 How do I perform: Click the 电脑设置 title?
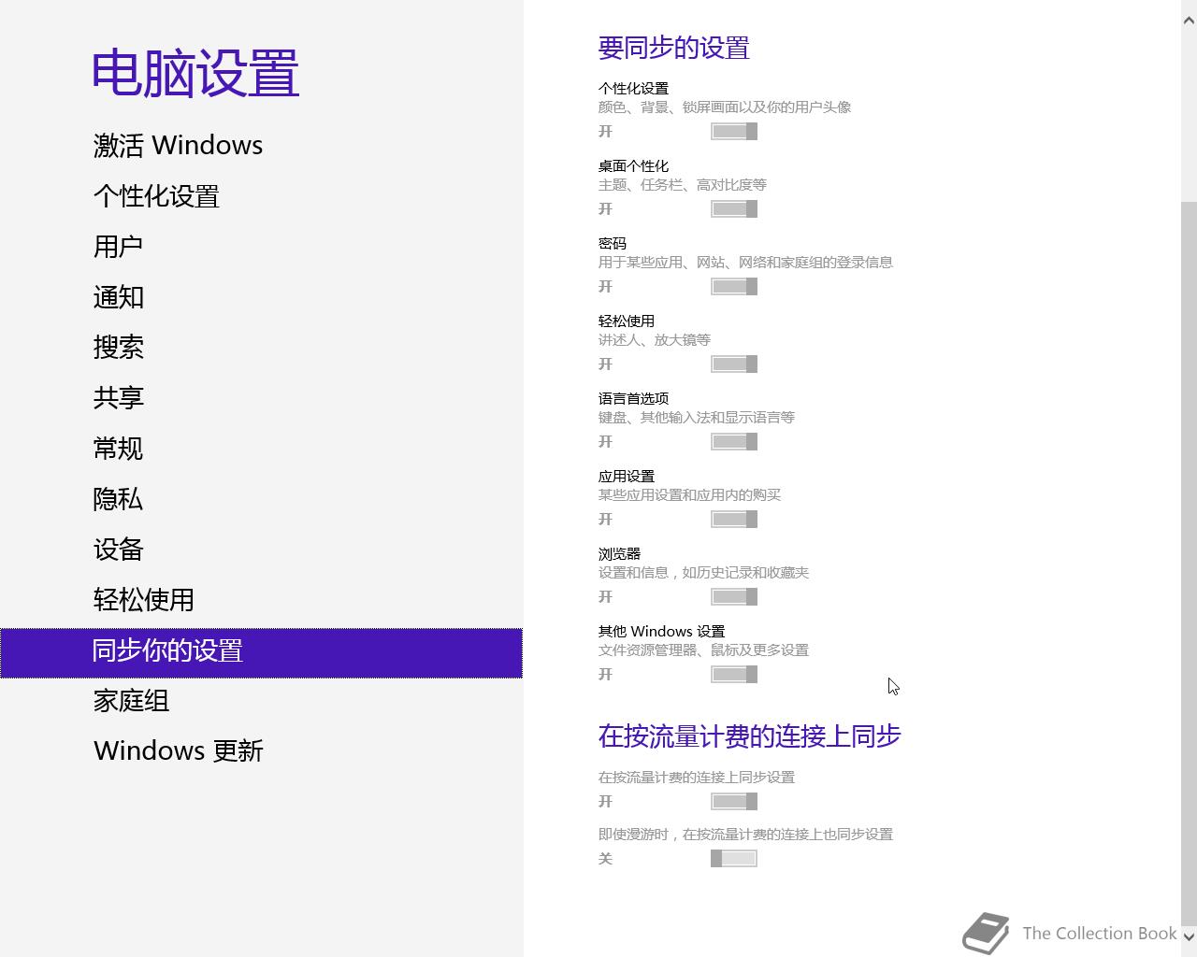(x=195, y=73)
